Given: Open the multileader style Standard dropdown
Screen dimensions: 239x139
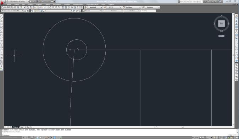Looking at the screenshot, I should (152, 7).
